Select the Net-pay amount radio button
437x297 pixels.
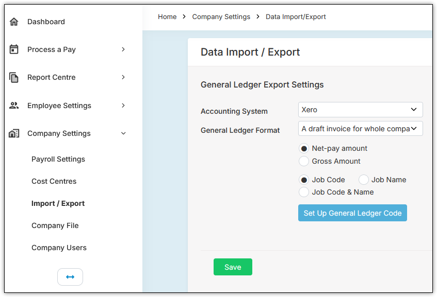pyautogui.click(x=304, y=148)
